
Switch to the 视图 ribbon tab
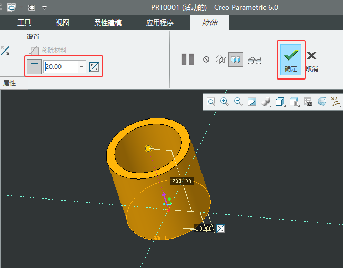[x=63, y=23]
